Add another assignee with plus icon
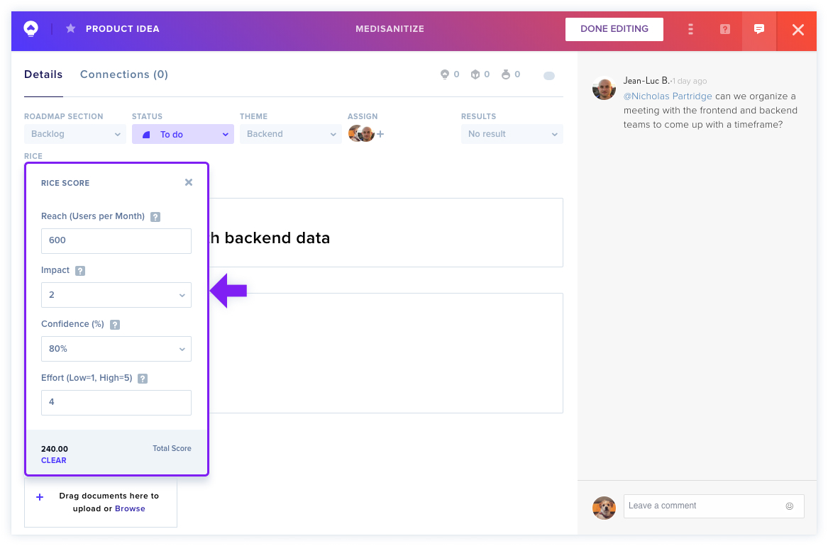 [x=380, y=134]
